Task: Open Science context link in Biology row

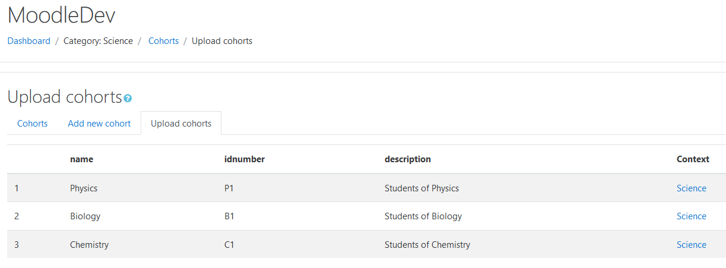Action: coord(692,216)
